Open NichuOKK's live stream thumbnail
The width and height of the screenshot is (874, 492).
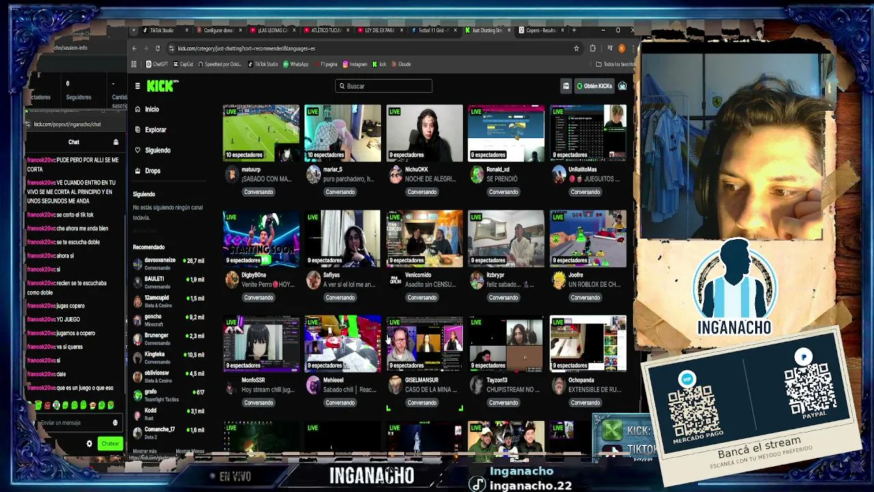425,133
